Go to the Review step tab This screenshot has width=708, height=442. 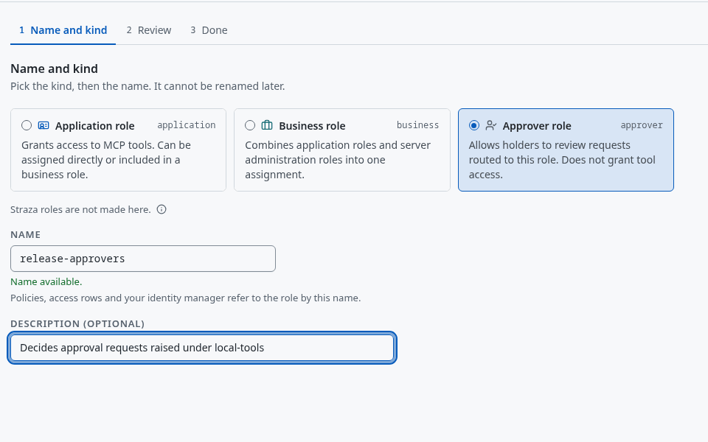[x=148, y=30]
